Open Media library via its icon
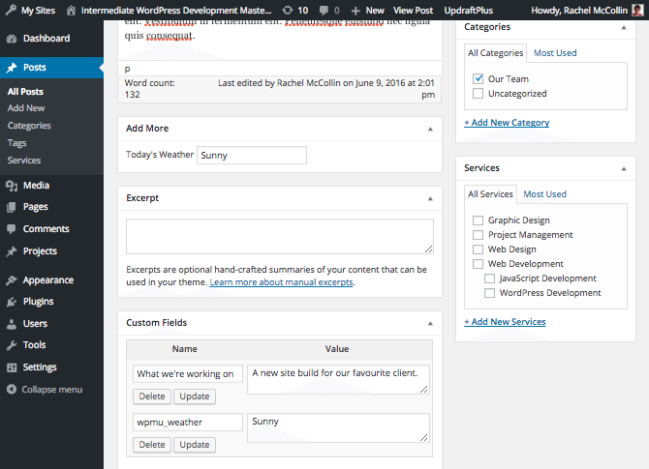Viewport: 649px width, 469px height. 11,186
